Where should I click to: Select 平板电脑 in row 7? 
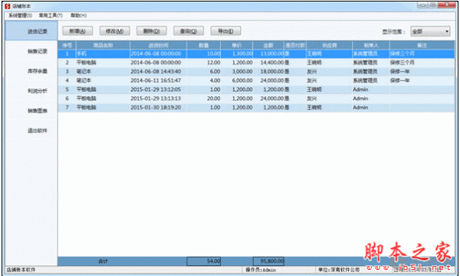(86, 108)
